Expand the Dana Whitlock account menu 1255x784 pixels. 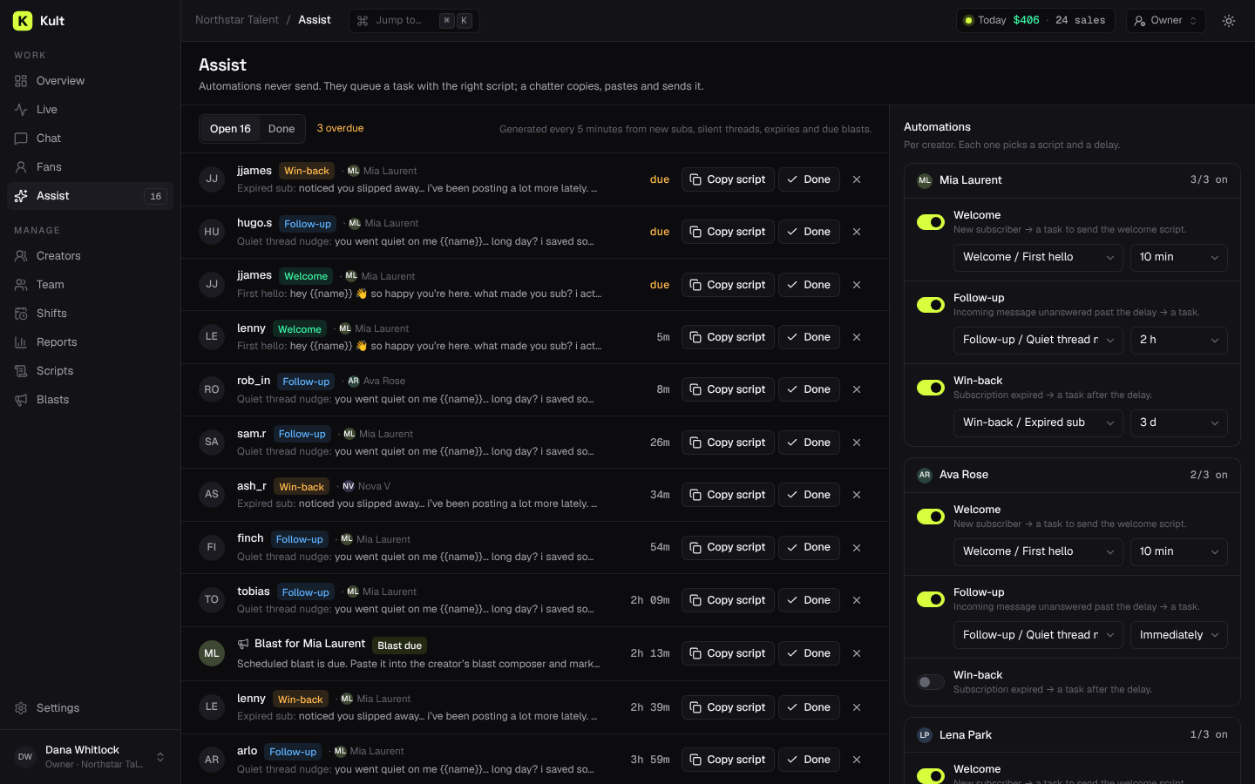point(90,757)
